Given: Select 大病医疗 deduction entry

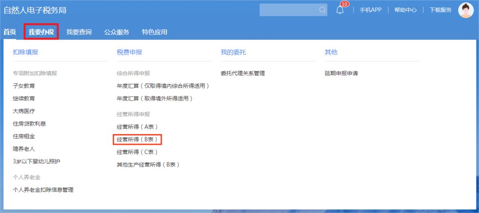Looking at the screenshot, I should [x=24, y=111].
